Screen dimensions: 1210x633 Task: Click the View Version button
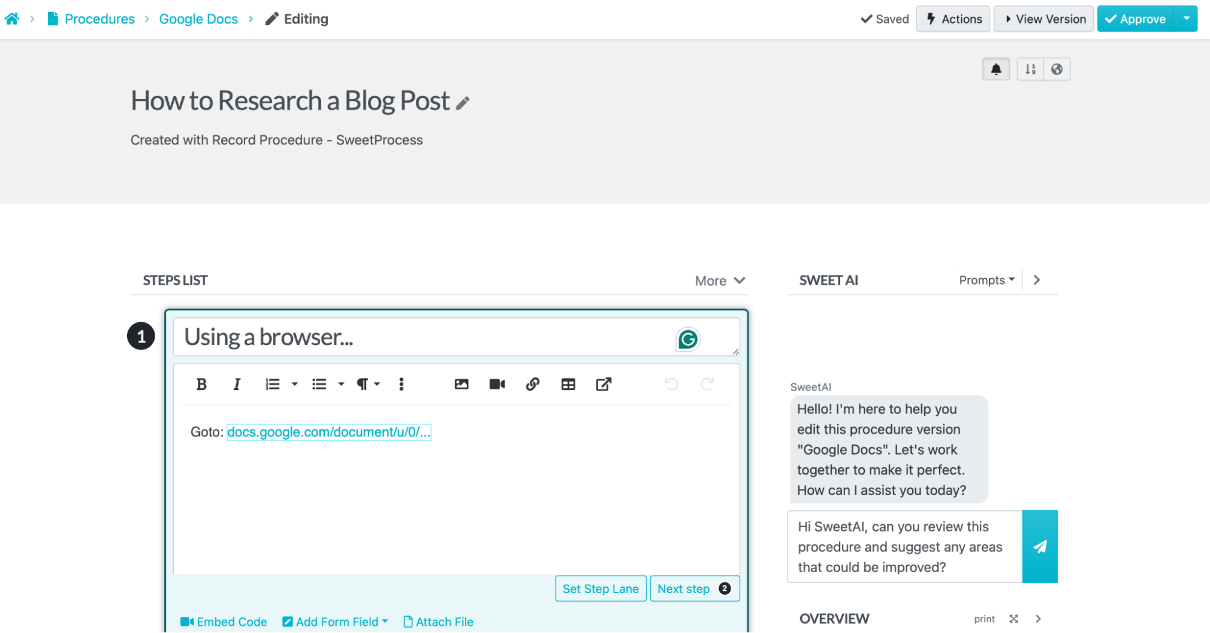coord(1044,19)
